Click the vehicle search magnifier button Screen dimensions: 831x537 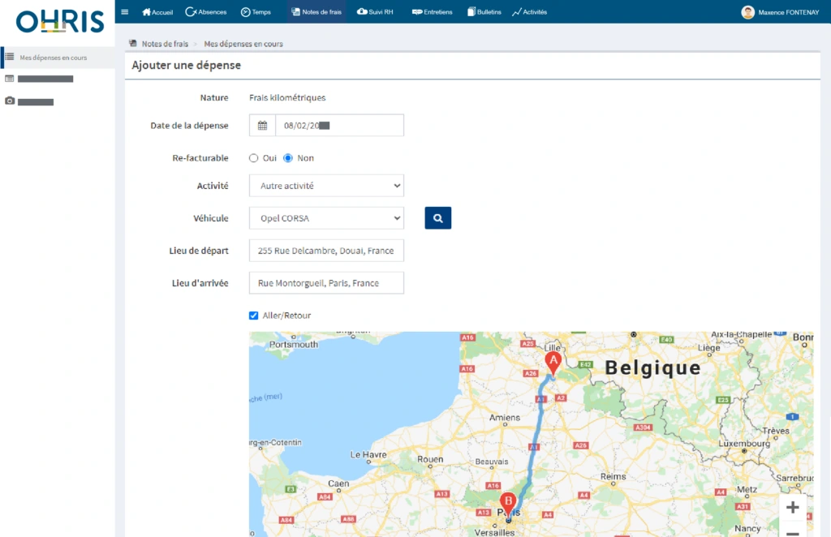pos(437,218)
